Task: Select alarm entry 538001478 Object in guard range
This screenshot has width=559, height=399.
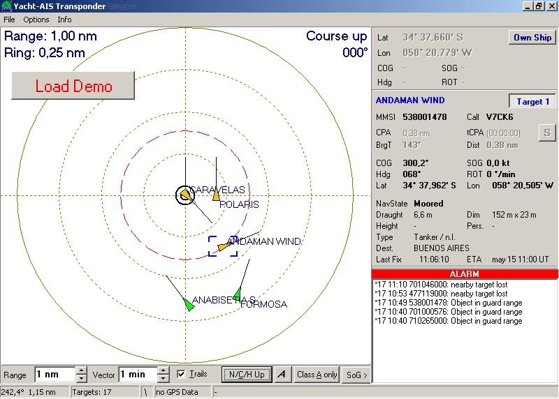Action: click(449, 303)
